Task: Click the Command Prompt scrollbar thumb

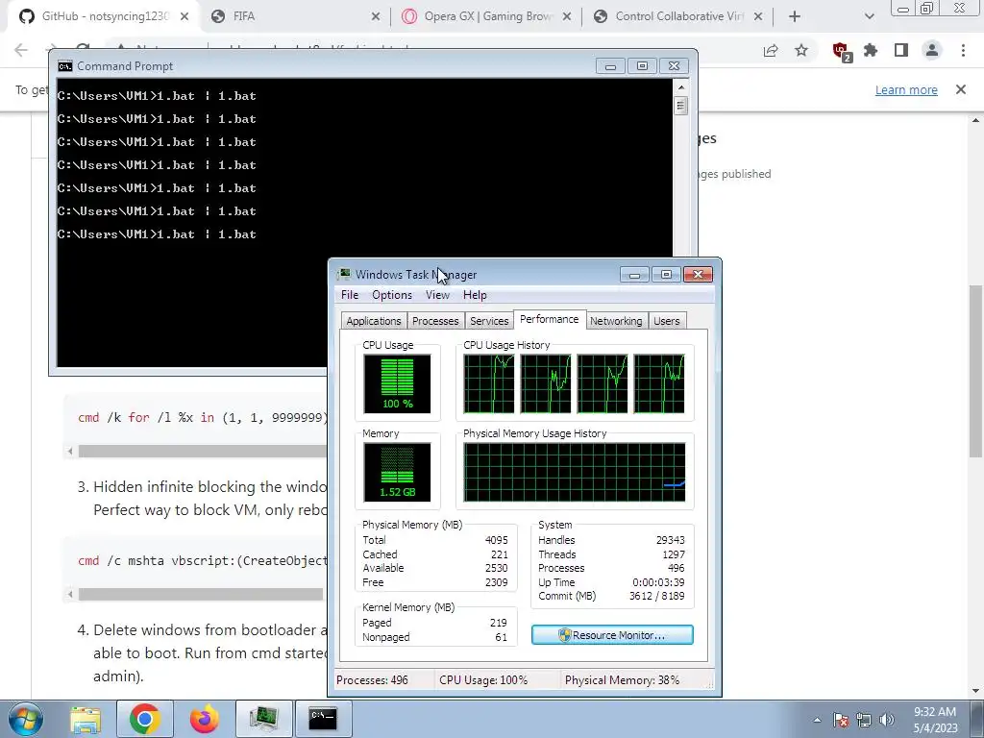Action: [681, 105]
